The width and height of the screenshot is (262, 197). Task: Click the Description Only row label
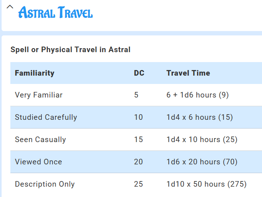click(x=45, y=184)
